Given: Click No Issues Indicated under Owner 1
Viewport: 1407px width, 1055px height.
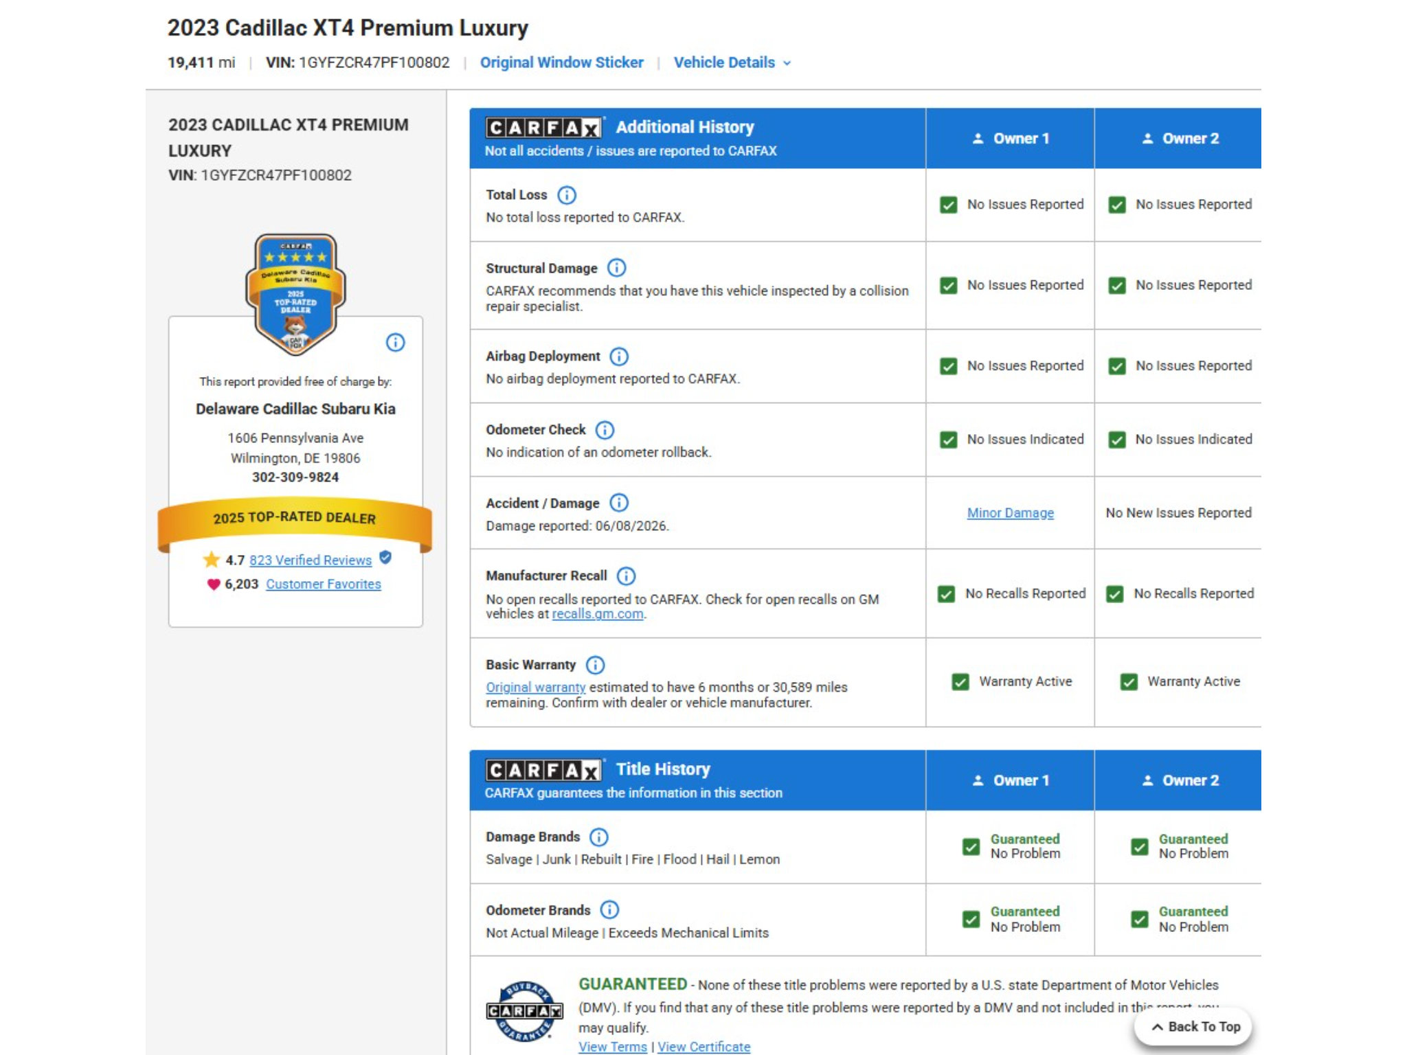Looking at the screenshot, I should click(1025, 440).
